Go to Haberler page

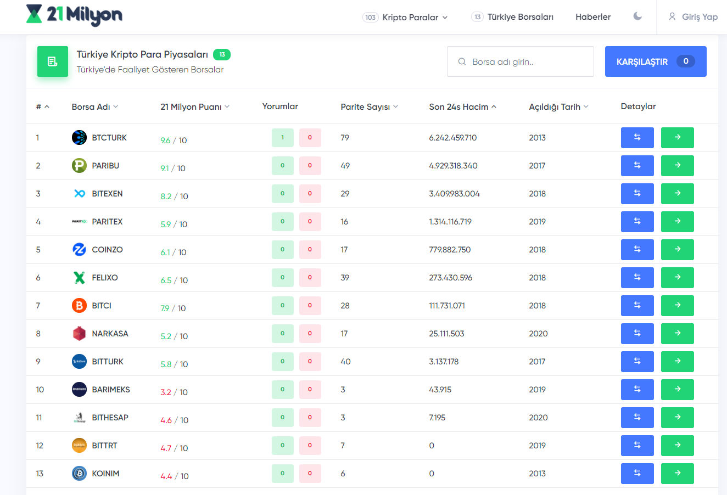point(592,17)
